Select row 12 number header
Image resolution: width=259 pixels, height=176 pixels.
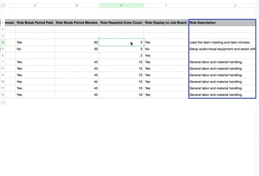3,95
